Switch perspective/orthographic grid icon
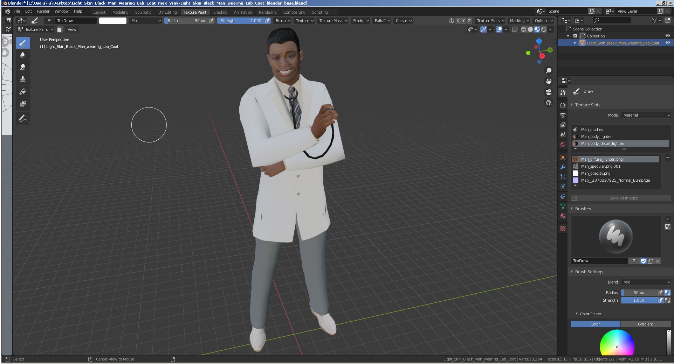The height and width of the screenshot is (364, 674). tap(549, 103)
